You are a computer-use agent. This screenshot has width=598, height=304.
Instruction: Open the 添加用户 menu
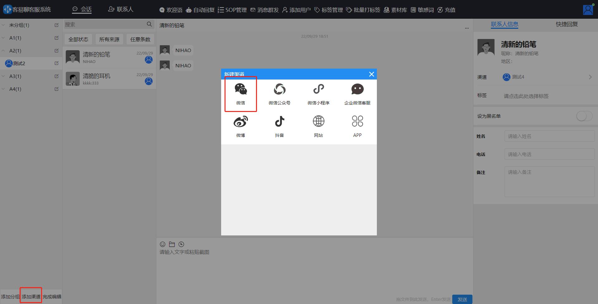pos(297,10)
